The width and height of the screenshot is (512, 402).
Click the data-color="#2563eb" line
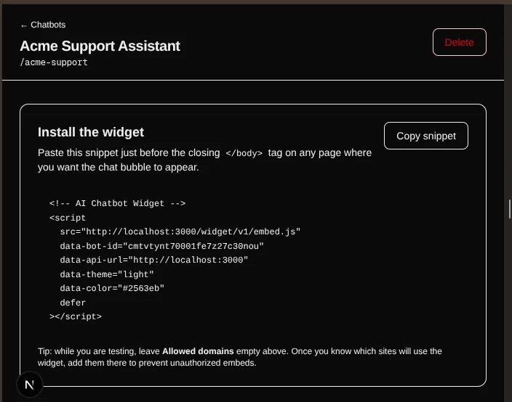click(x=112, y=288)
